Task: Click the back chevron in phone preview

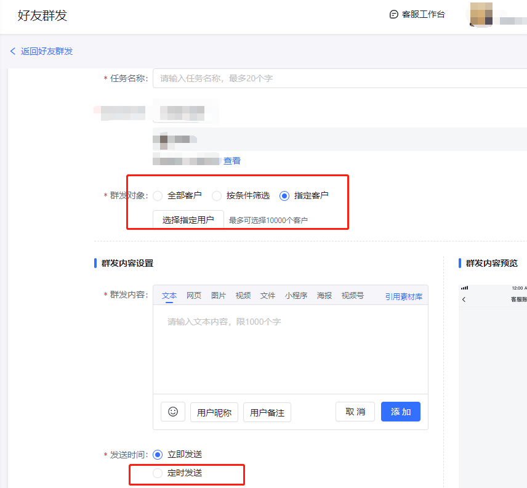Action: point(464,299)
